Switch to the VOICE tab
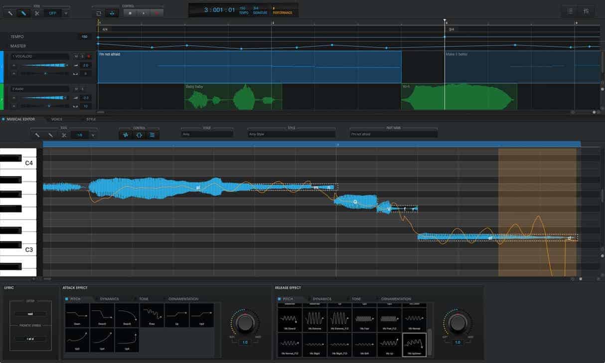Viewport: 605px width, 363px height. tap(57, 119)
